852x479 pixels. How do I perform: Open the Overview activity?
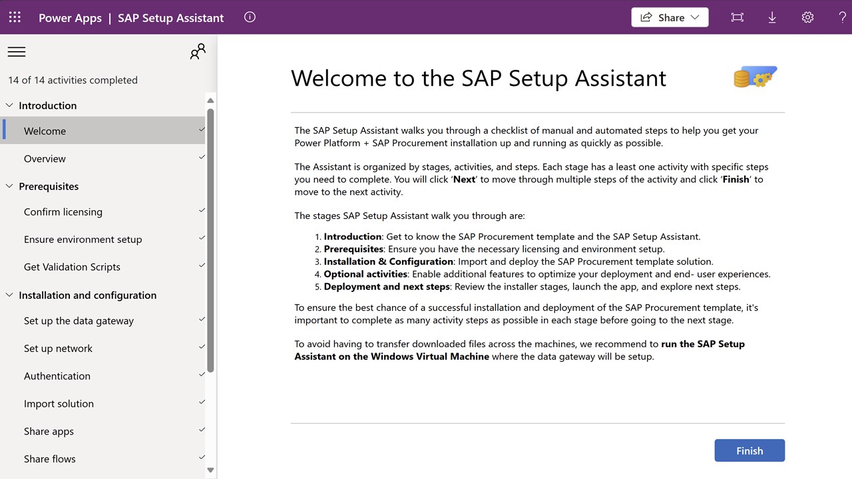(104, 158)
